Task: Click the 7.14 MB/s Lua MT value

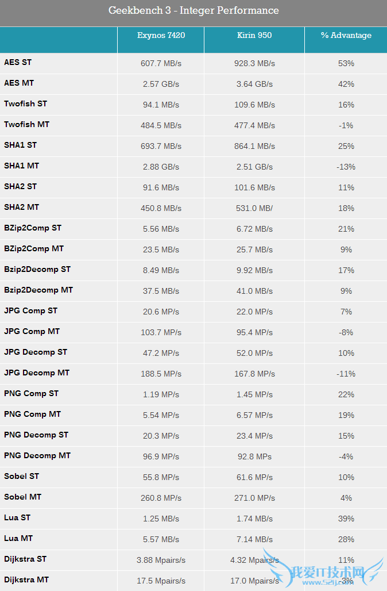Action: tap(255, 539)
